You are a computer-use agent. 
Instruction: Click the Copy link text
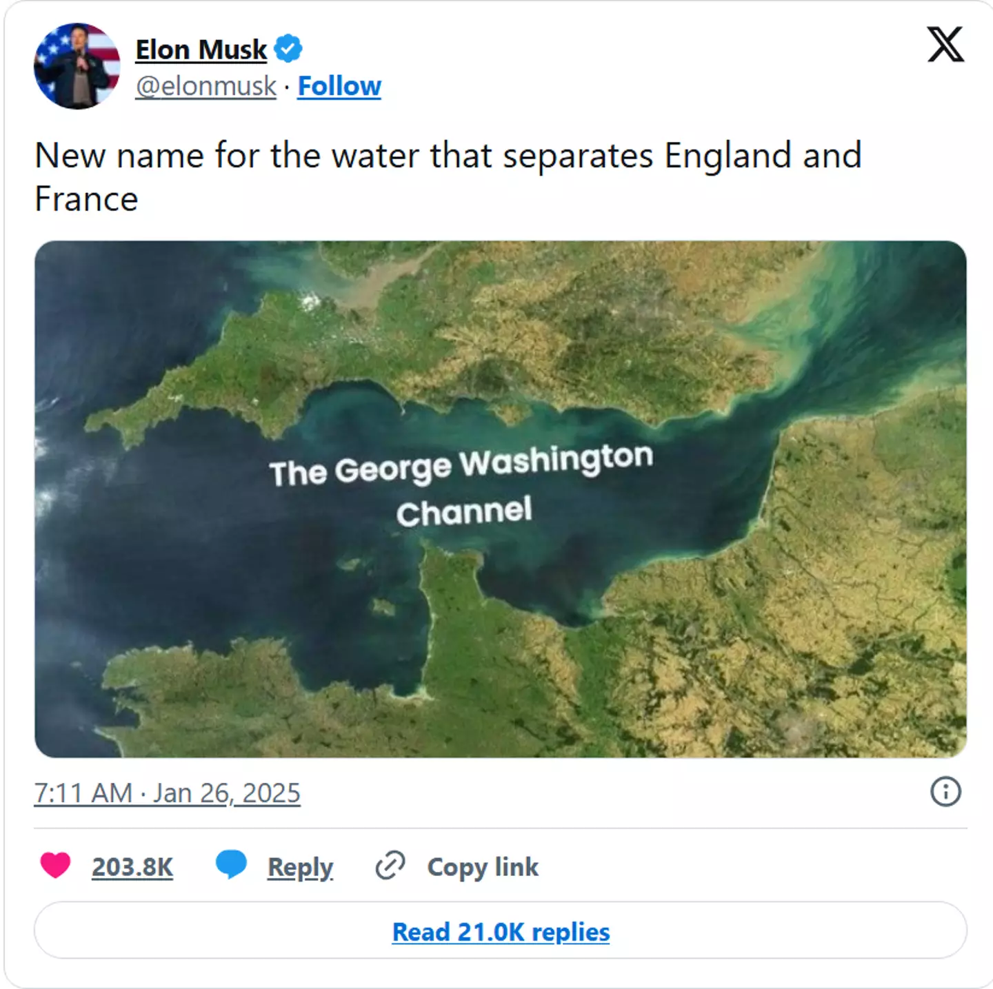click(x=482, y=867)
